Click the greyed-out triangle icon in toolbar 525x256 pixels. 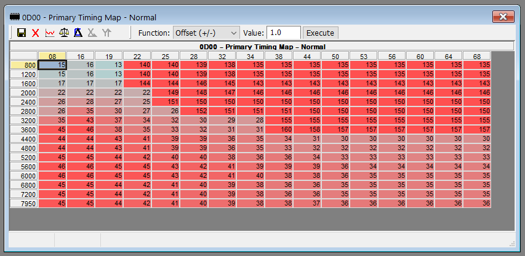click(92, 33)
